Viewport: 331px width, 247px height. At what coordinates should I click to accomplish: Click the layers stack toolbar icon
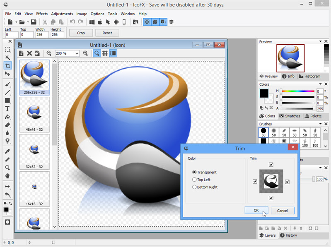[171, 22]
